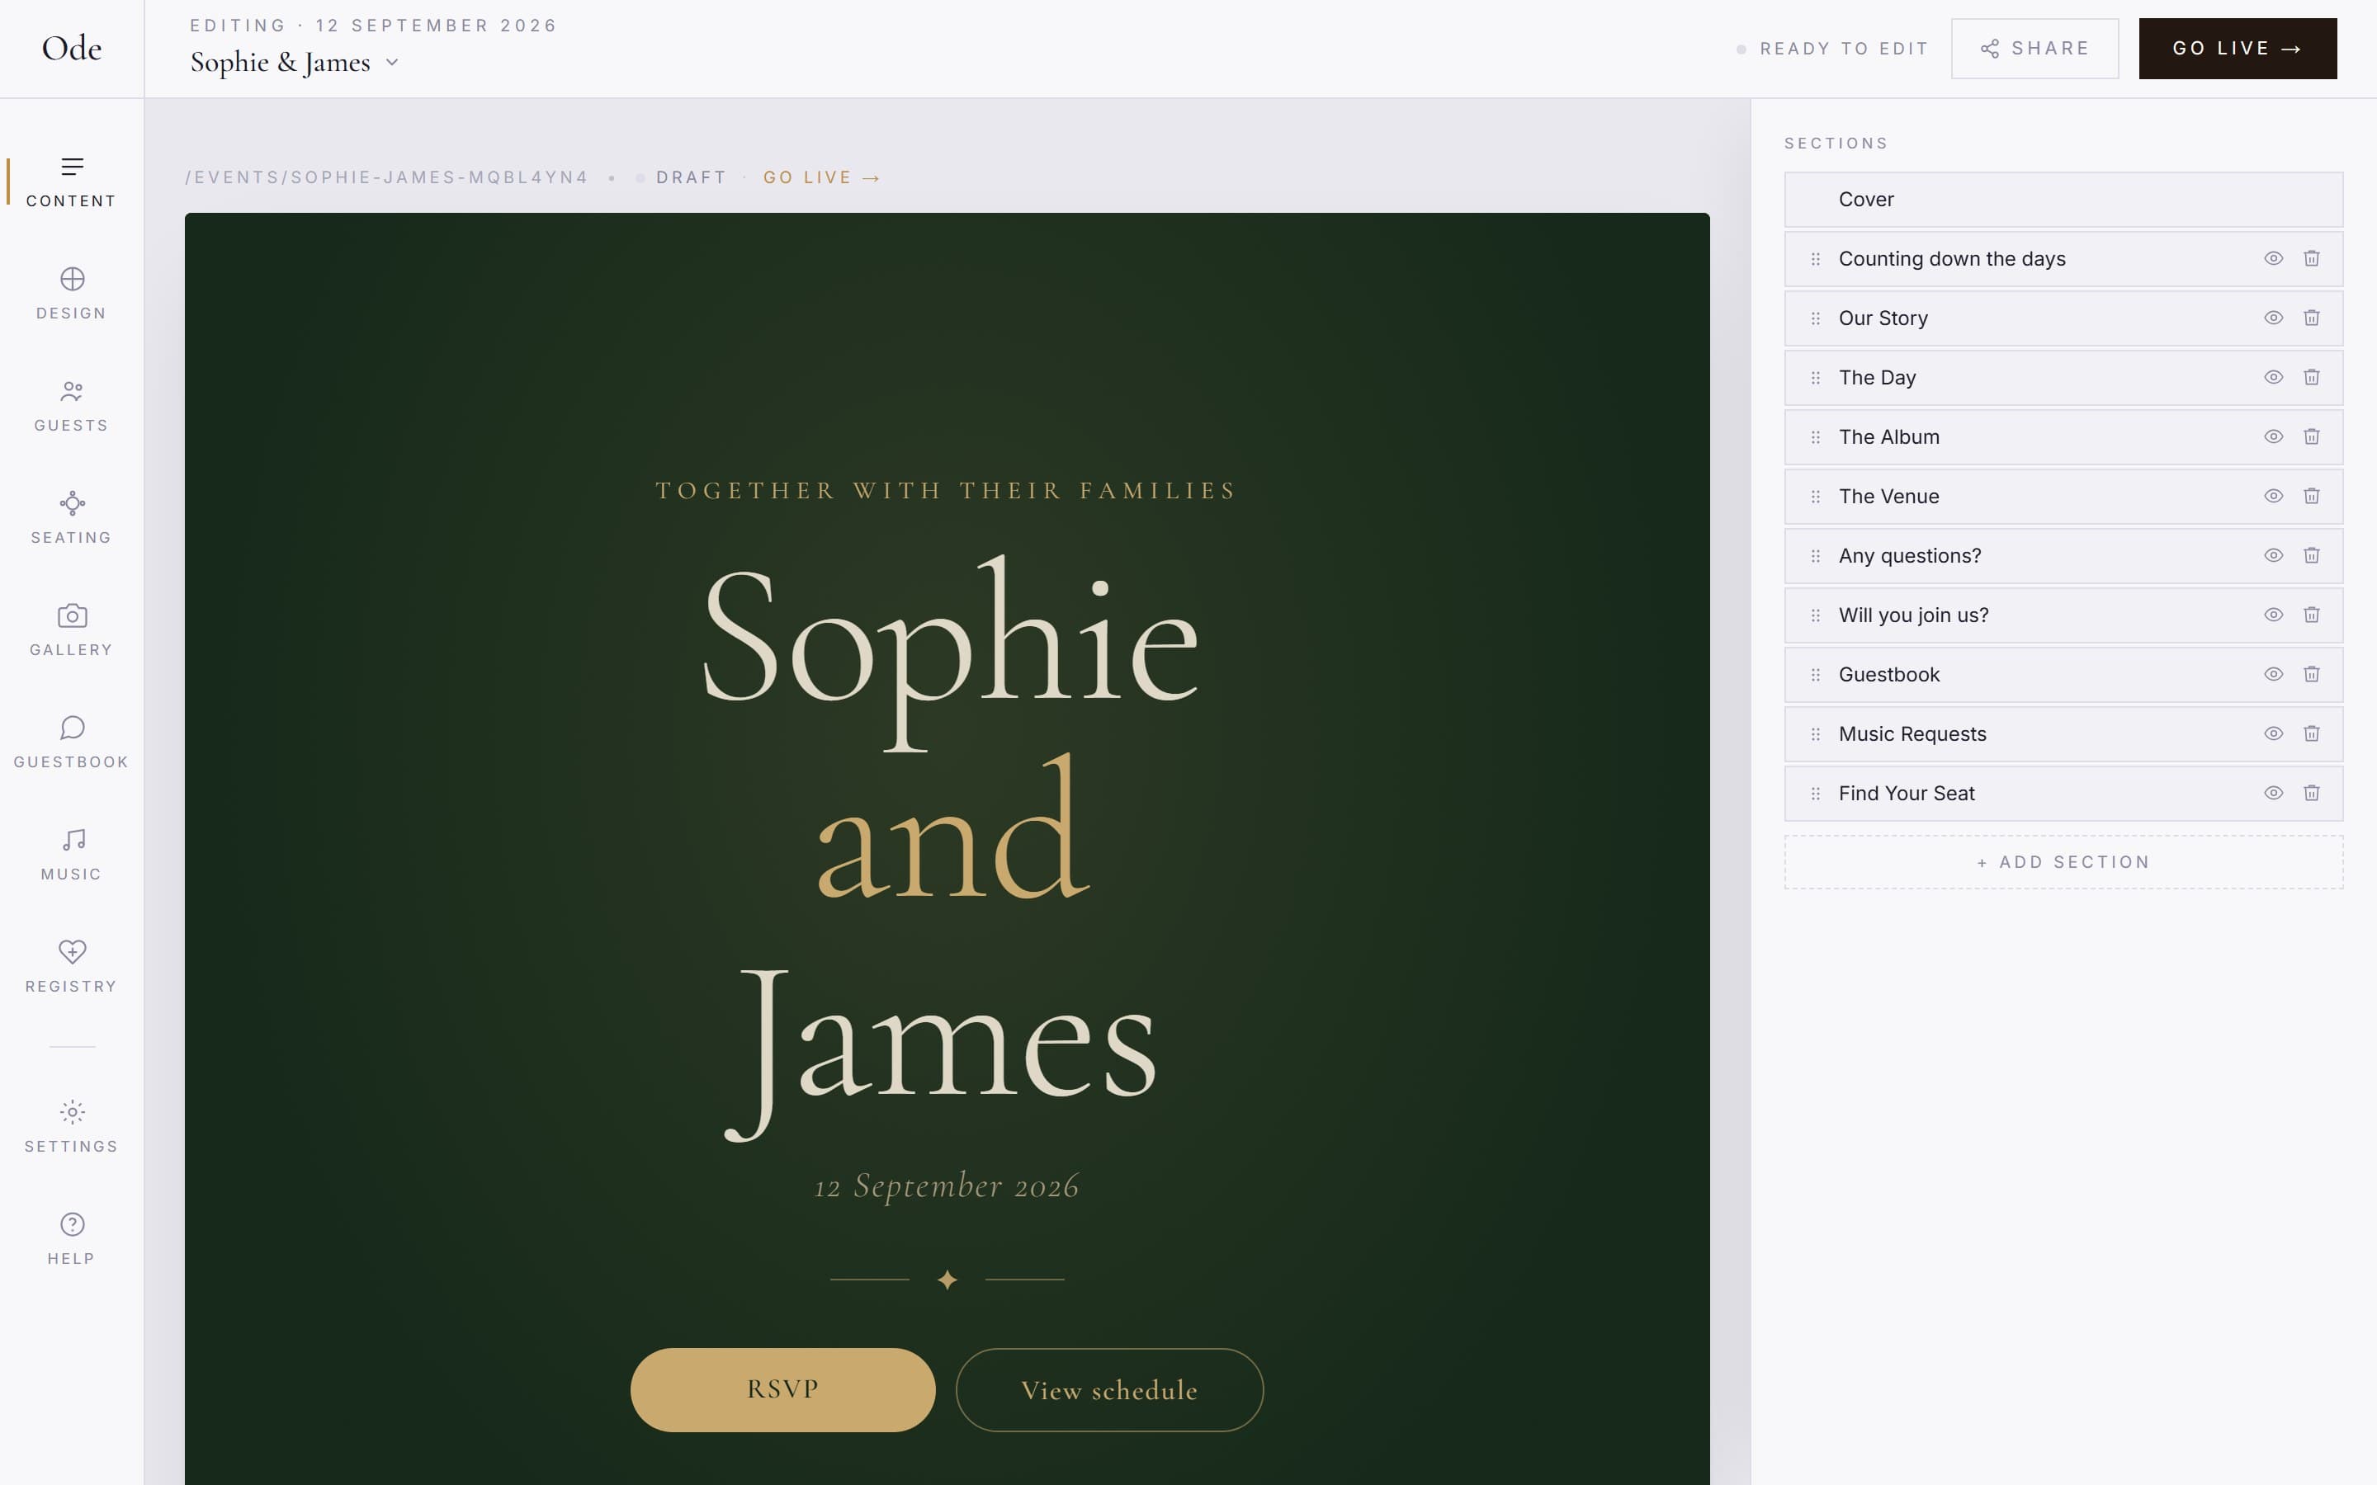Image resolution: width=2377 pixels, height=1485 pixels.
Task: Toggle visibility of Find Your Seat section
Action: [x=2273, y=794]
